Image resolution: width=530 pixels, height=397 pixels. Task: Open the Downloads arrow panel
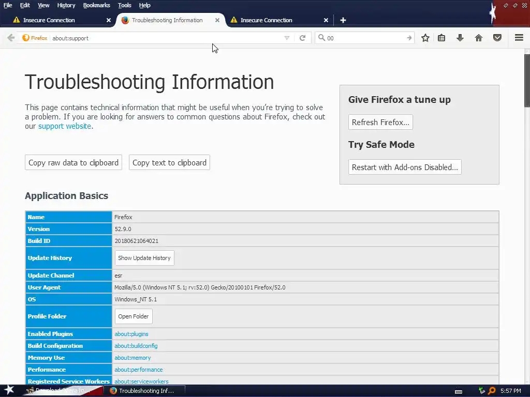[x=460, y=38]
